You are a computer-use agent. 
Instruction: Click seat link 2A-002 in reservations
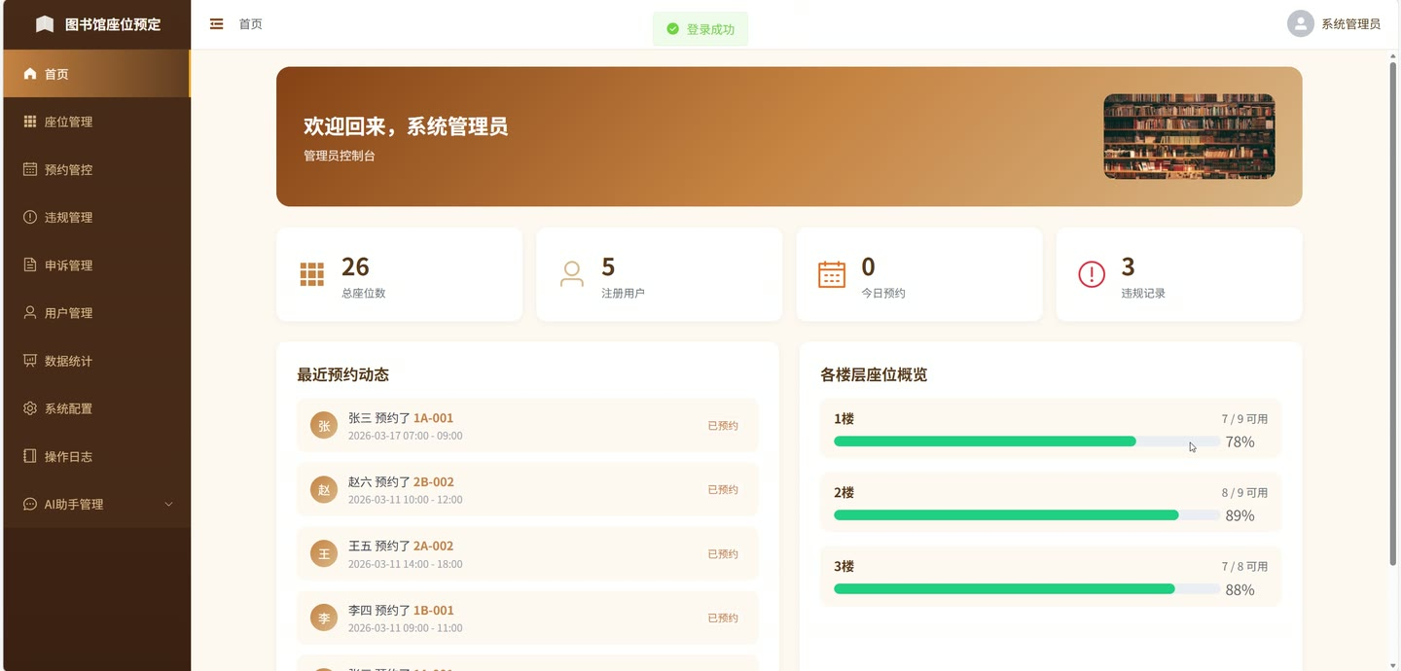point(433,547)
